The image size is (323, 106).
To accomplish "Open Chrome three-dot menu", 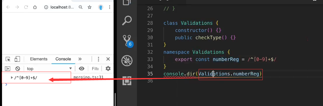I will click(110, 7).
